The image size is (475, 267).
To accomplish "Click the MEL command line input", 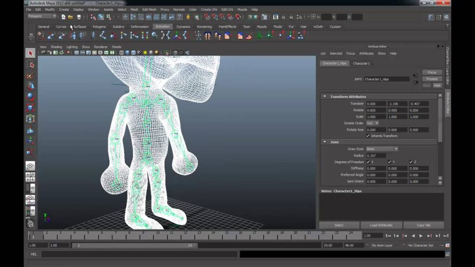I will 139,254.
